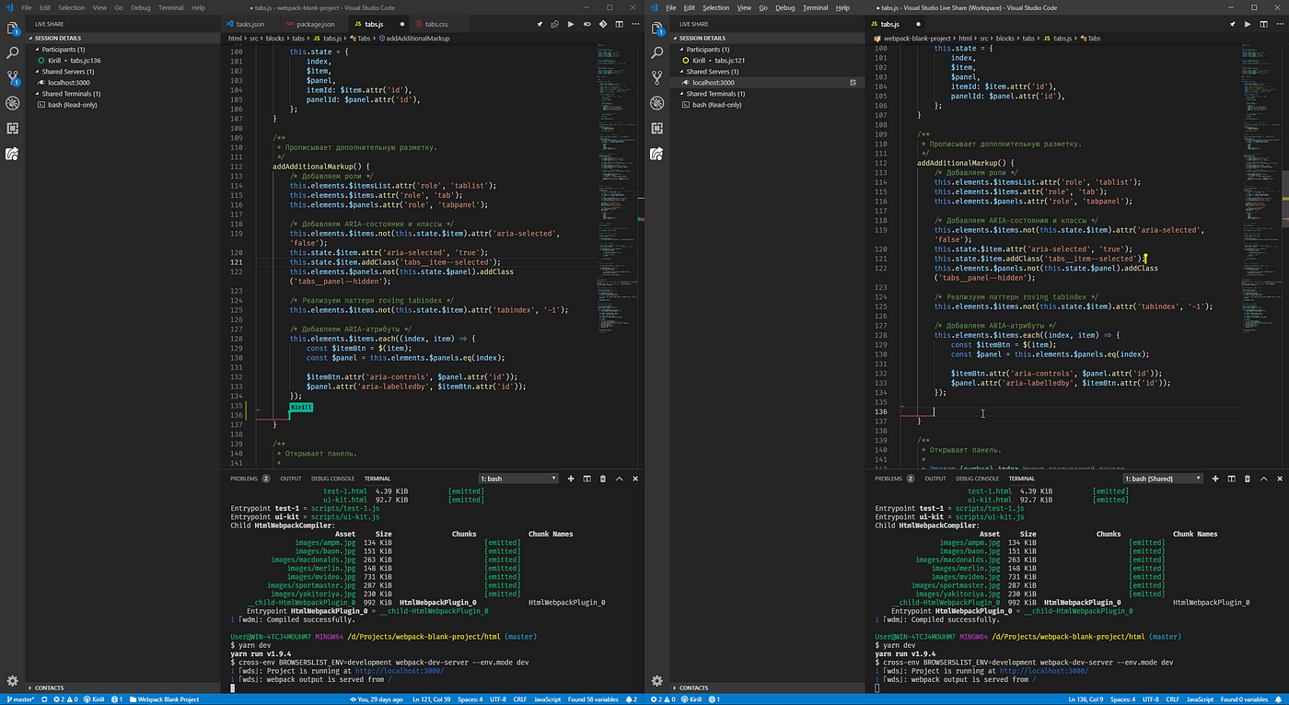Open Terminal menu in right window

pyautogui.click(x=815, y=7)
